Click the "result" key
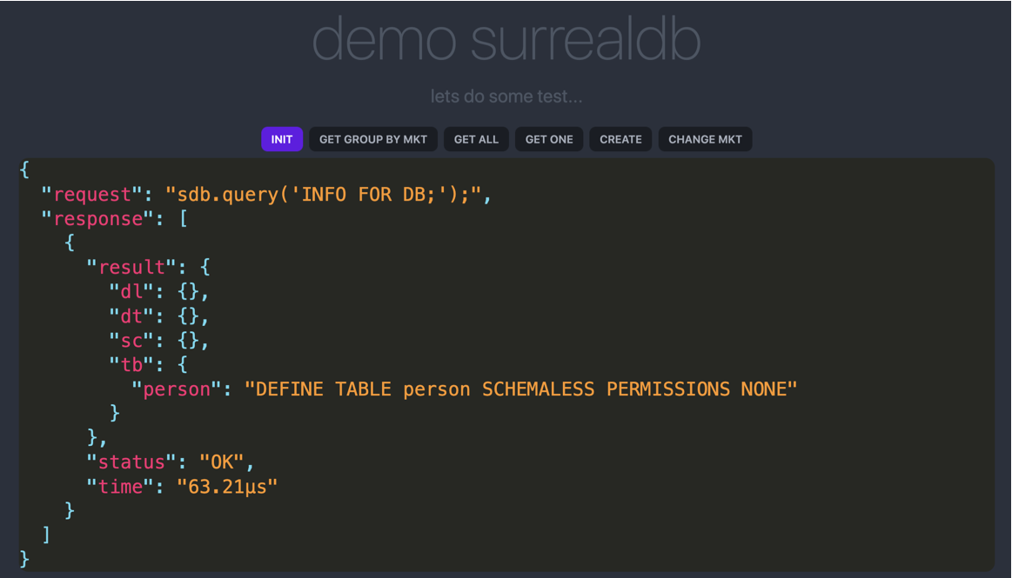 tap(131, 268)
